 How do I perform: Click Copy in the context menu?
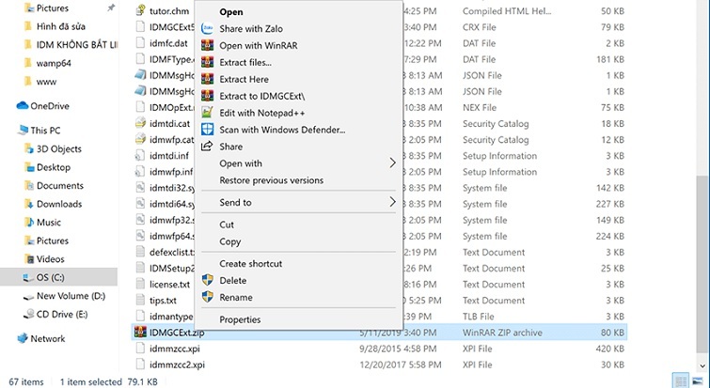[x=230, y=241]
